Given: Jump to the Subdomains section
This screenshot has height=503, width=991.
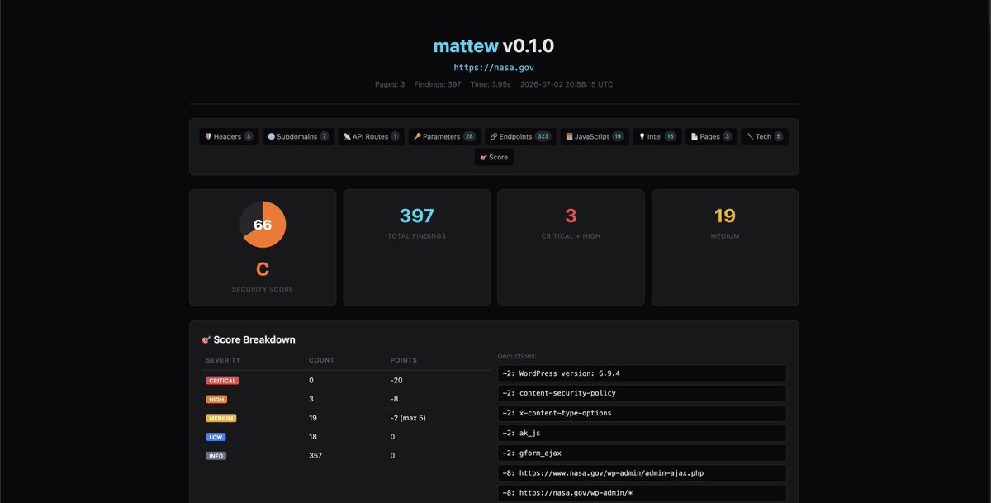Looking at the screenshot, I should coord(298,136).
